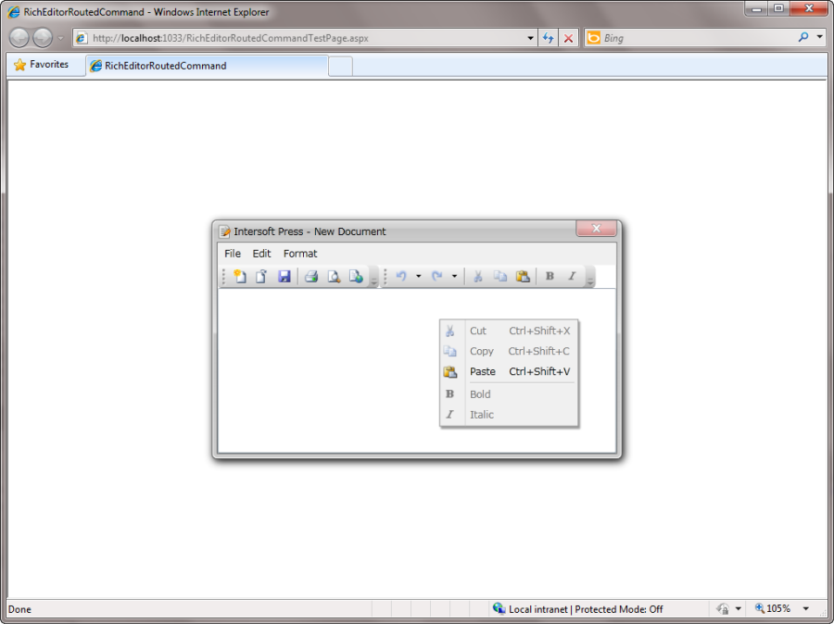Click the Print toolbar icon
Image resolution: width=834 pixels, height=624 pixels.
pyautogui.click(x=311, y=276)
